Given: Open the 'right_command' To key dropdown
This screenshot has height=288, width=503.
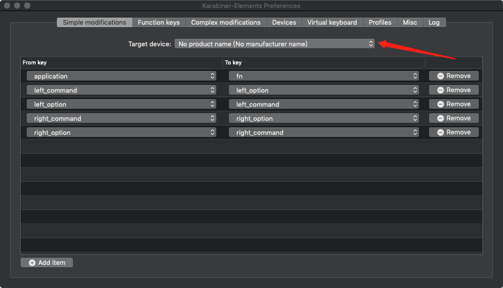Looking at the screenshot, I should (323, 132).
